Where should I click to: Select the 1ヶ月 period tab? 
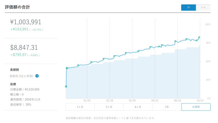[x=80, y=107]
